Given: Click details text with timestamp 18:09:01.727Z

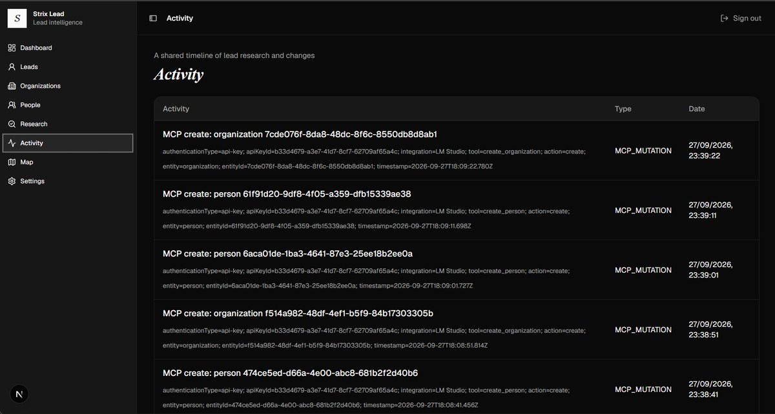Looking at the screenshot, I should [x=366, y=278].
